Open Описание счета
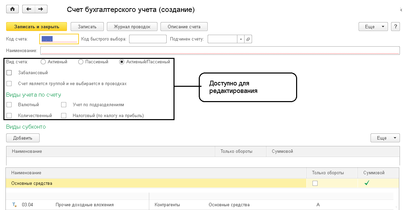The width and height of the screenshot is (403, 210). [x=184, y=27]
